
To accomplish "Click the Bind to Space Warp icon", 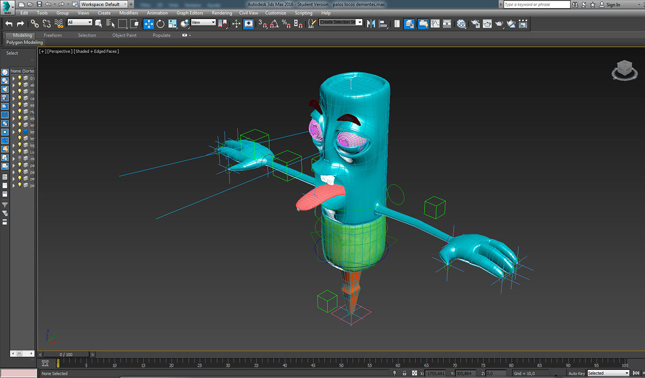I will point(59,24).
